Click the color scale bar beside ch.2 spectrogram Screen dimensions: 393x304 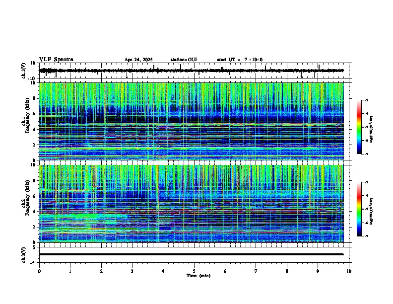point(359,209)
